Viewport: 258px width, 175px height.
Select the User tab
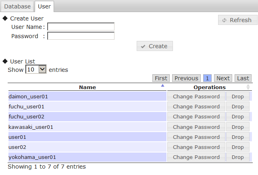click(44, 6)
